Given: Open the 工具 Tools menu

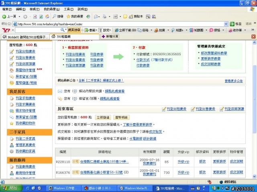Looking at the screenshot, I should 69,9.
